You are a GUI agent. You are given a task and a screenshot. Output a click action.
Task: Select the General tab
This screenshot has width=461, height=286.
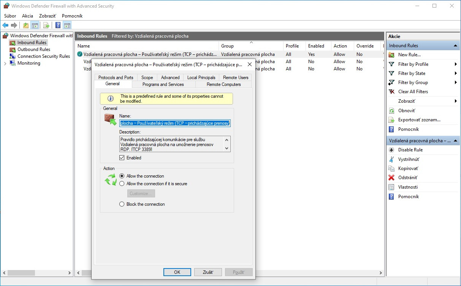[x=113, y=84]
